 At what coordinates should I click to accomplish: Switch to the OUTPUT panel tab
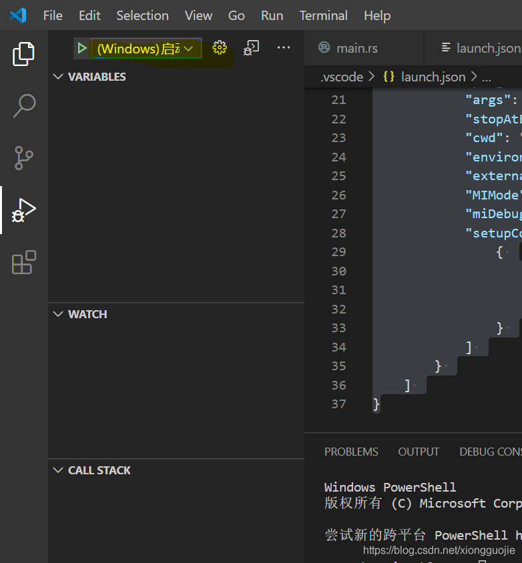point(419,452)
